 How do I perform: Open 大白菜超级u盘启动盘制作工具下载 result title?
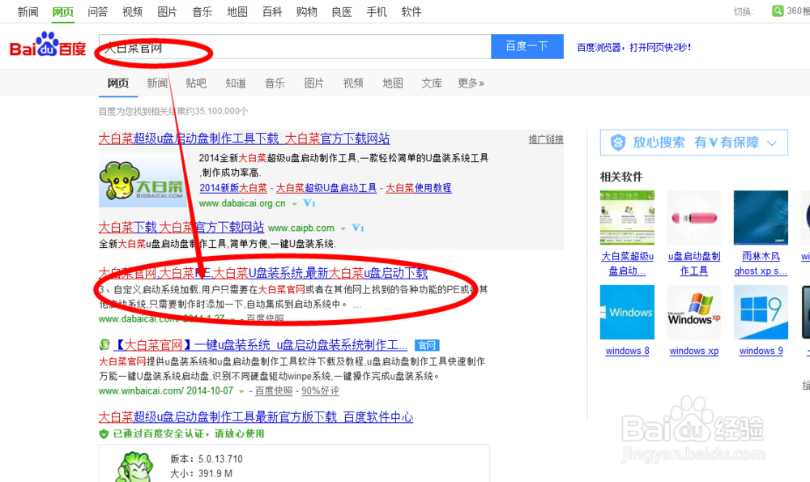tap(244, 139)
